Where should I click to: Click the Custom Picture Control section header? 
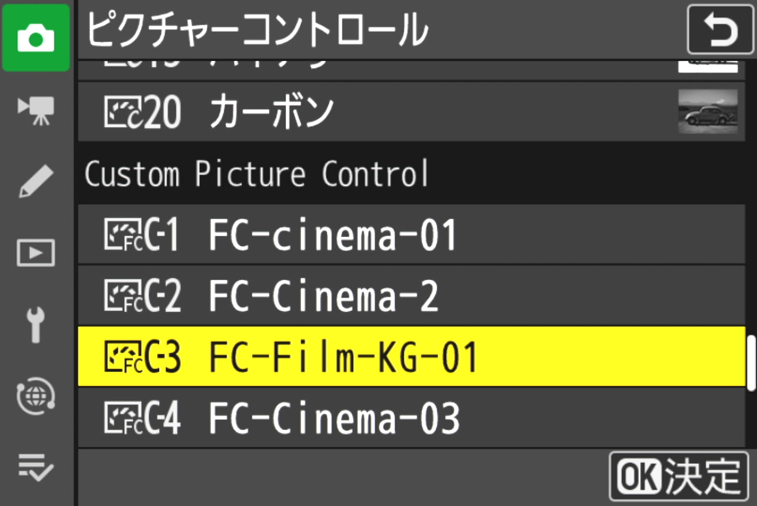pyautogui.click(x=256, y=174)
